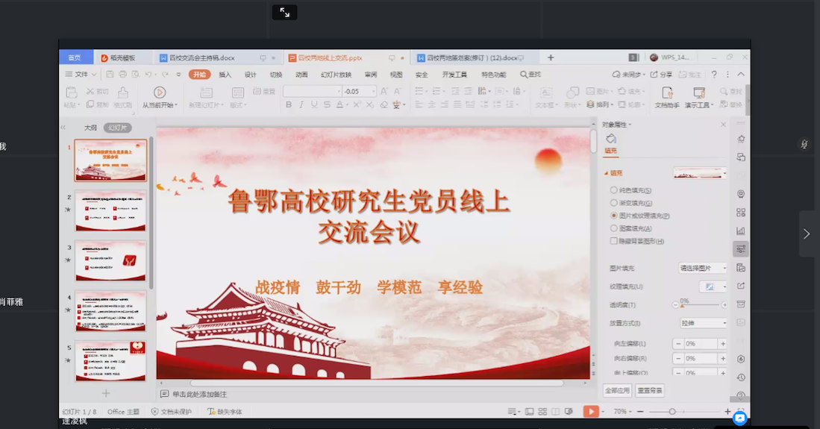Click the 全部应用 apply to all button

tap(617, 390)
